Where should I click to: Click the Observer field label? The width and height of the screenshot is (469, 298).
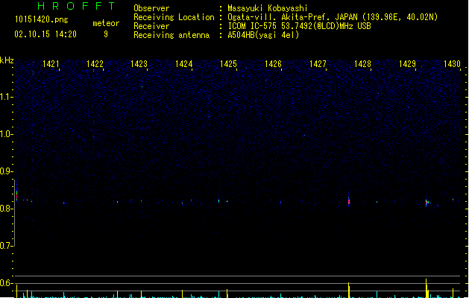tap(151, 8)
